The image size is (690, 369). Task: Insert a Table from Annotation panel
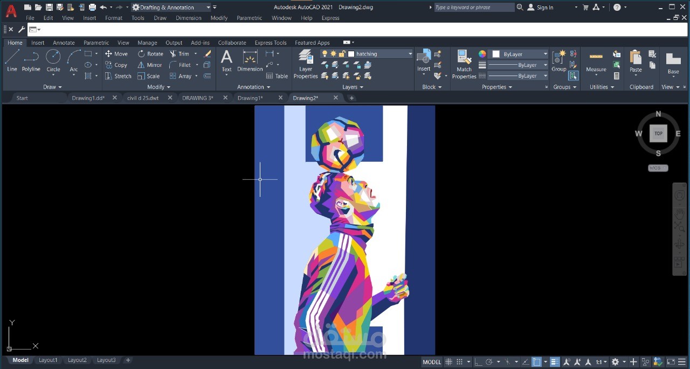point(277,76)
